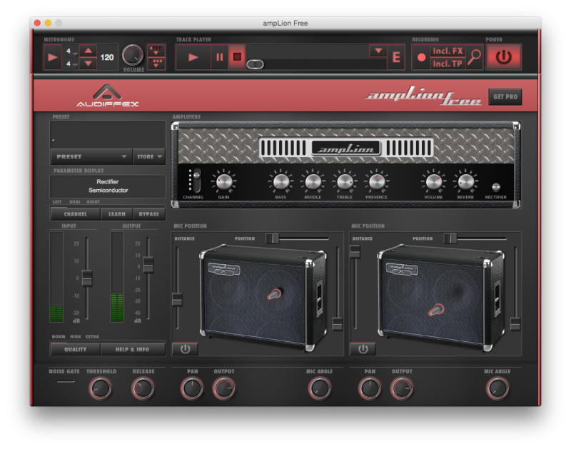The width and height of the screenshot is (571, 449).
Task: Click the QUALITY button
Action: [x=76, y=349]
